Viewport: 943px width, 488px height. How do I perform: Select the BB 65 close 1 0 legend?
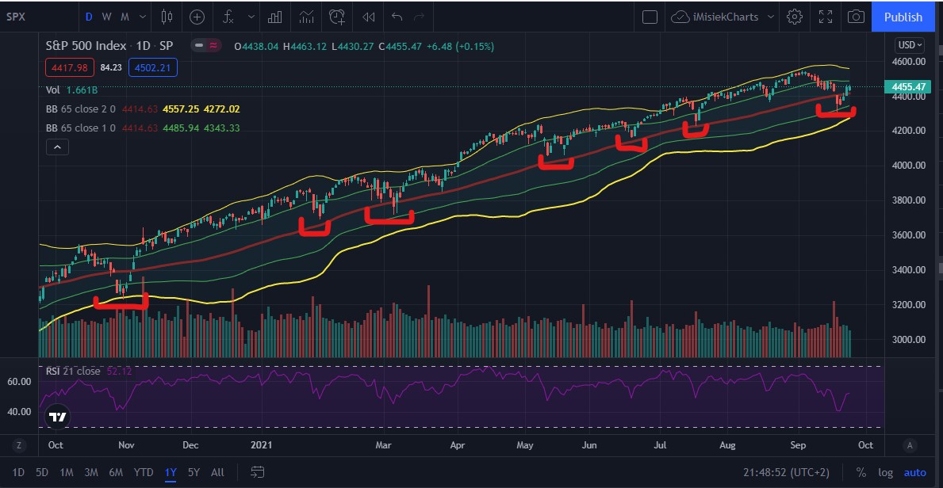coord(144,128)
